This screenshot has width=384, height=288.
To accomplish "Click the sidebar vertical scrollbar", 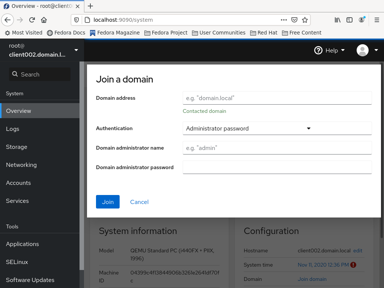I will [x=81, y=166].
